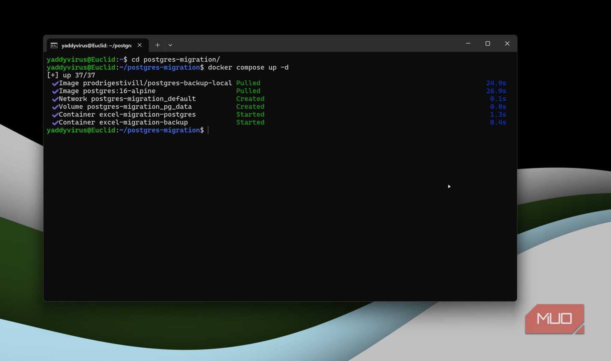611x361 pixels.
Task: Minimize the terminal window
Action: click(468, 44)
